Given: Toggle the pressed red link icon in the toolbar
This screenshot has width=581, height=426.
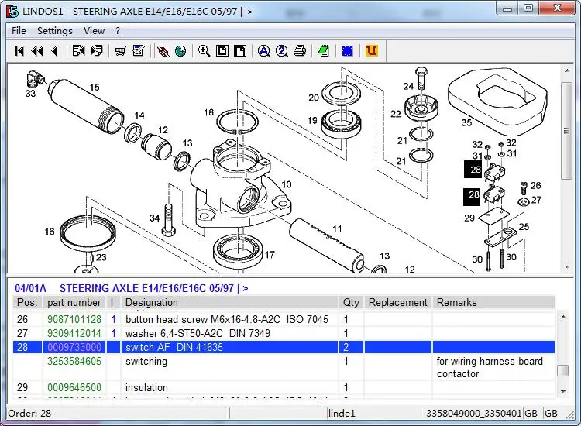Looking at the screenshot, I should point(163,51).
